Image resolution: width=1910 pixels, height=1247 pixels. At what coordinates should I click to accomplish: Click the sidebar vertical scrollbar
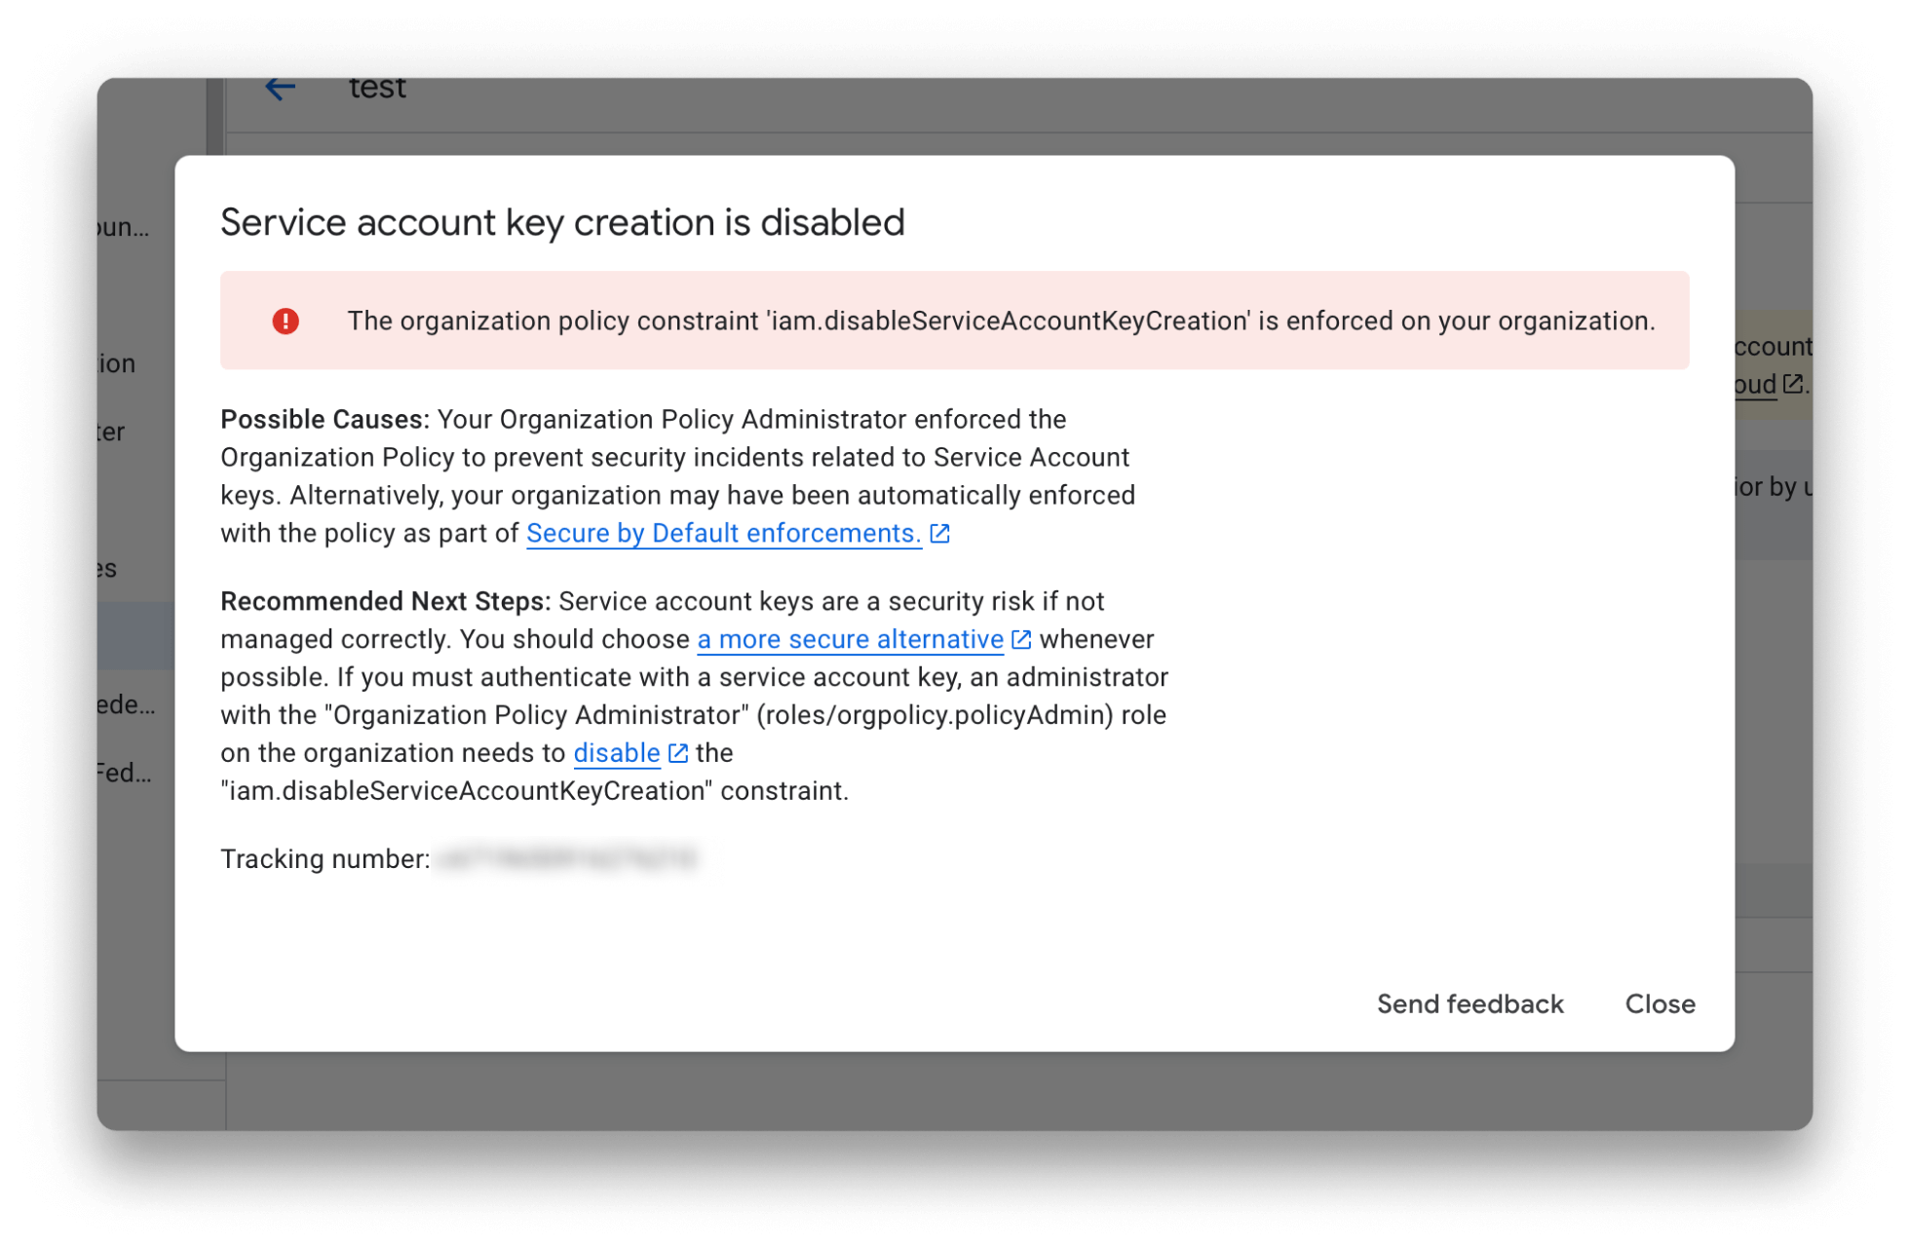[214, 117]
